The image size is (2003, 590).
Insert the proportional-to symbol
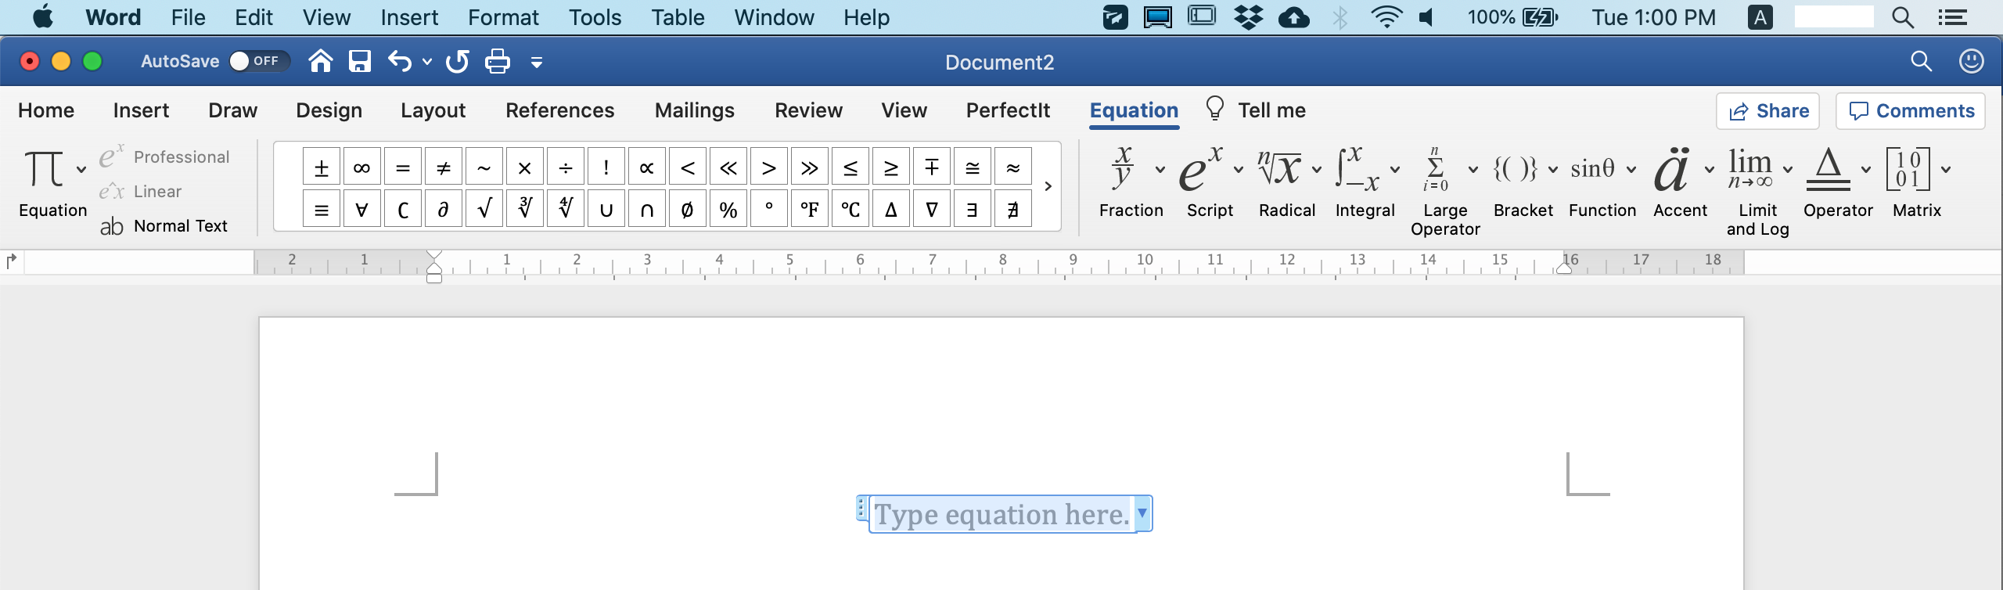pyautogui.click(x=647, y=167)
